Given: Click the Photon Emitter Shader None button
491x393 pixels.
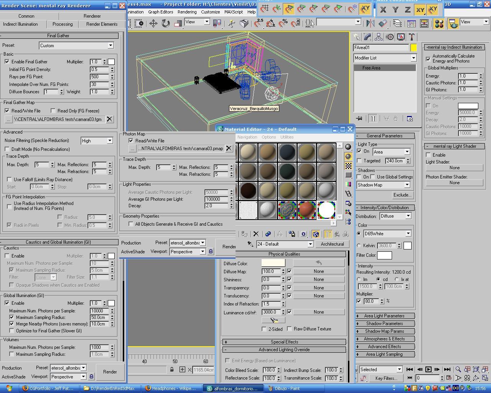Looking at the screenshot, I should (455, 183).
